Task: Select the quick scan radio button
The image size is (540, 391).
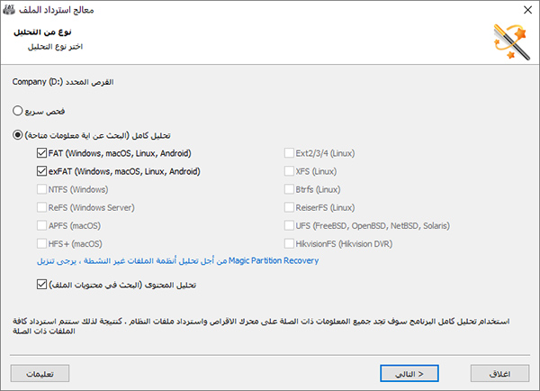Action: pyautogui.click(x=18, y=111)
